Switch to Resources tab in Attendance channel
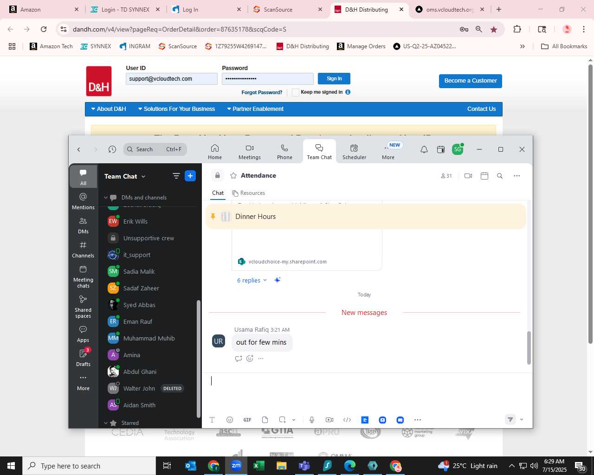Image resolution: width=594 pixels, height=475 pixels. [249, 193]
